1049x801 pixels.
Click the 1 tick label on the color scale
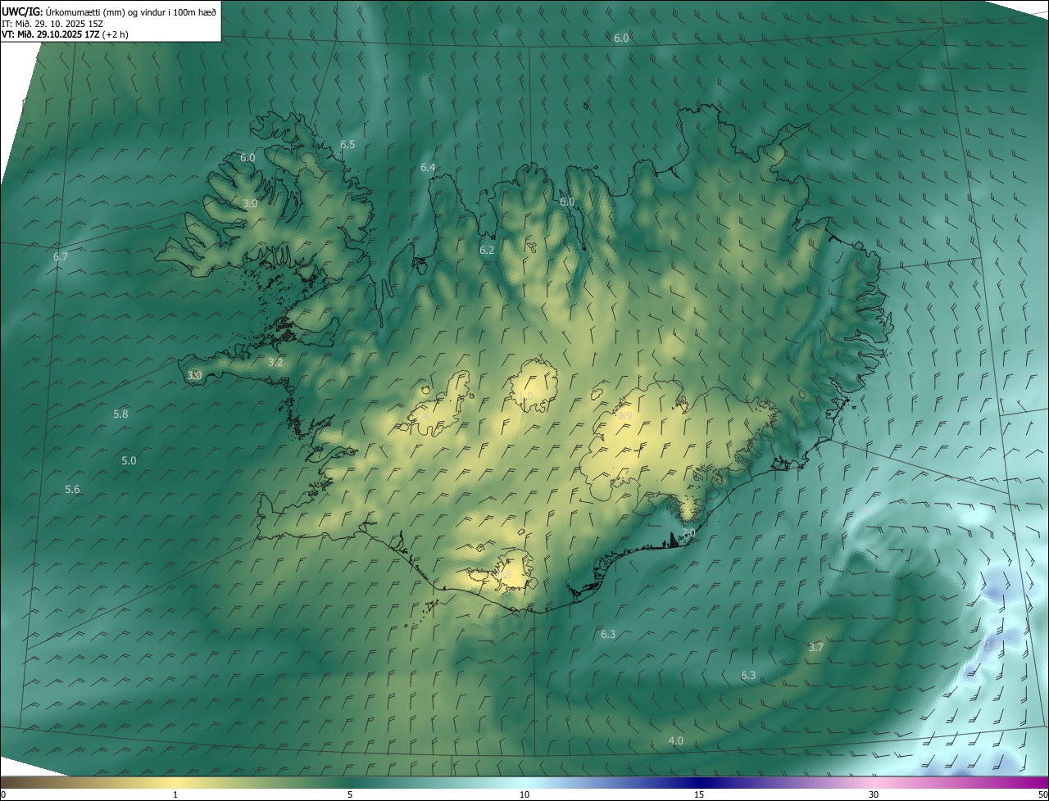[x=175, y=795]
